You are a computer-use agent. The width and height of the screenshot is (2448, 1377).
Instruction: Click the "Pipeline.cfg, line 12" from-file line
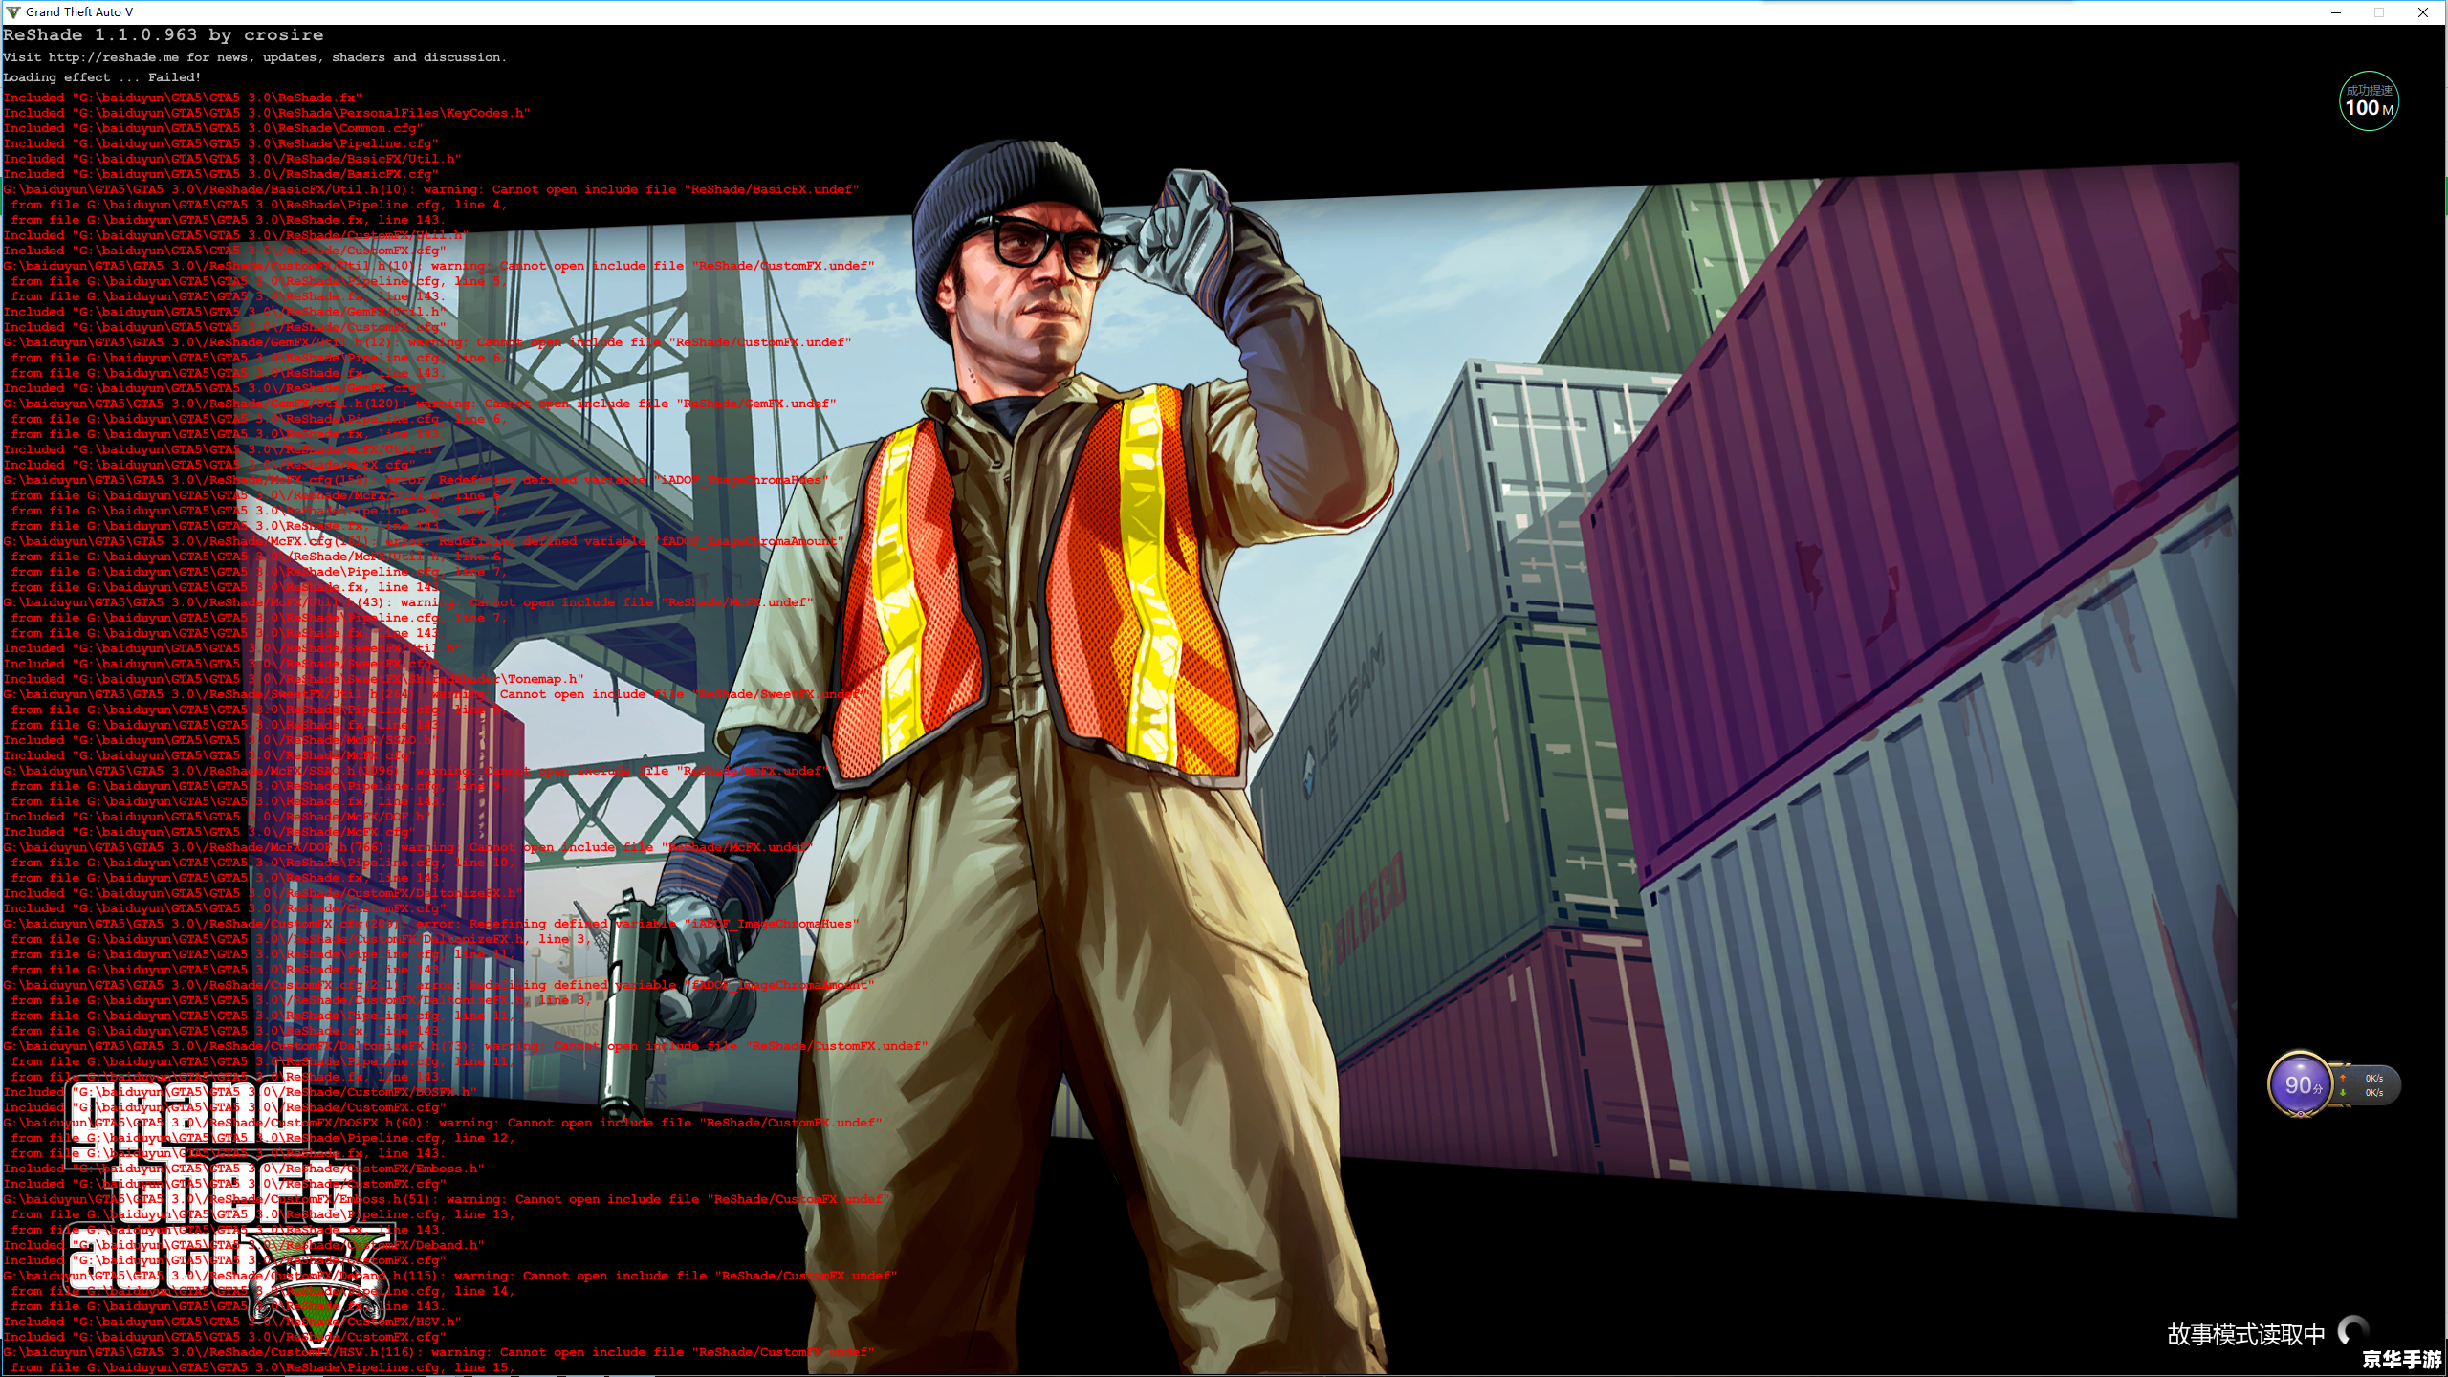point(263,1138)
